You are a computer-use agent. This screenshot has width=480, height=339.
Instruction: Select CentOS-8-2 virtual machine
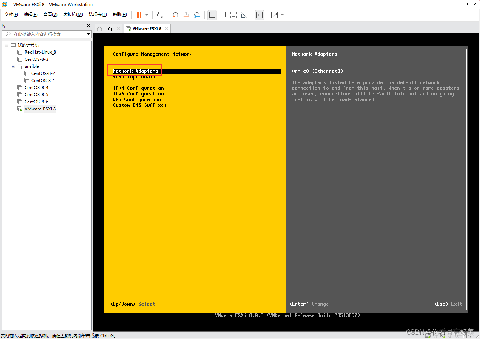pyautogui.click(x=43, y=73)
